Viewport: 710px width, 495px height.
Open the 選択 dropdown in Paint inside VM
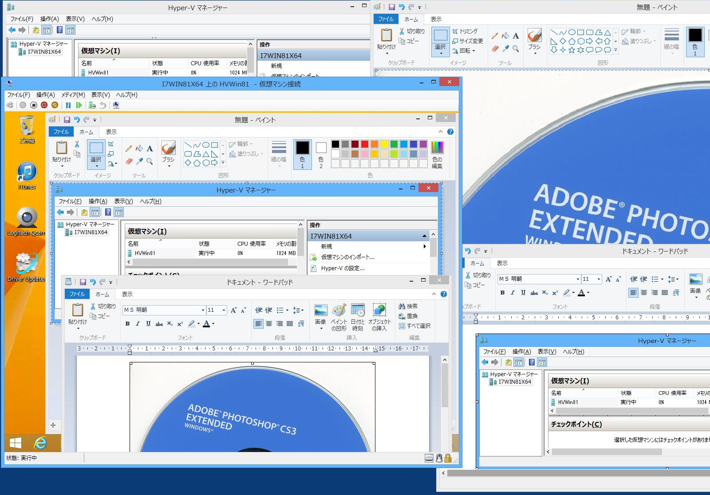click(96, 166)
